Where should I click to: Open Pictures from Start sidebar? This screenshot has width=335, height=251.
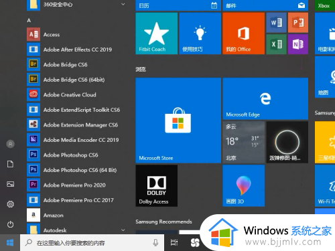10,184
